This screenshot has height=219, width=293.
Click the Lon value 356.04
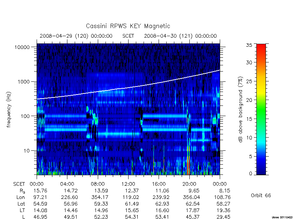(x=191, y=197)
